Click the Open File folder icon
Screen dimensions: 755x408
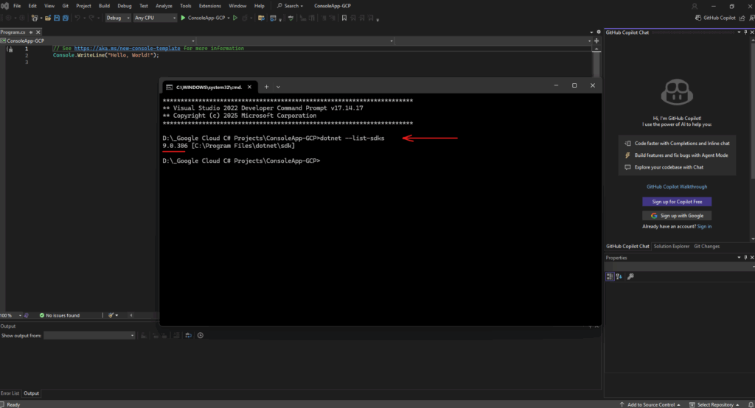tap(48, 17)
